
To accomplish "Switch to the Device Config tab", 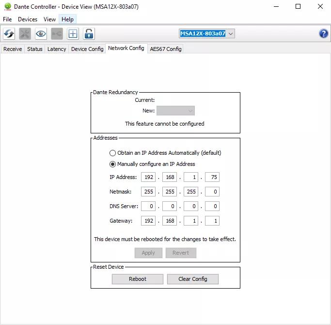I will (87, 49).
